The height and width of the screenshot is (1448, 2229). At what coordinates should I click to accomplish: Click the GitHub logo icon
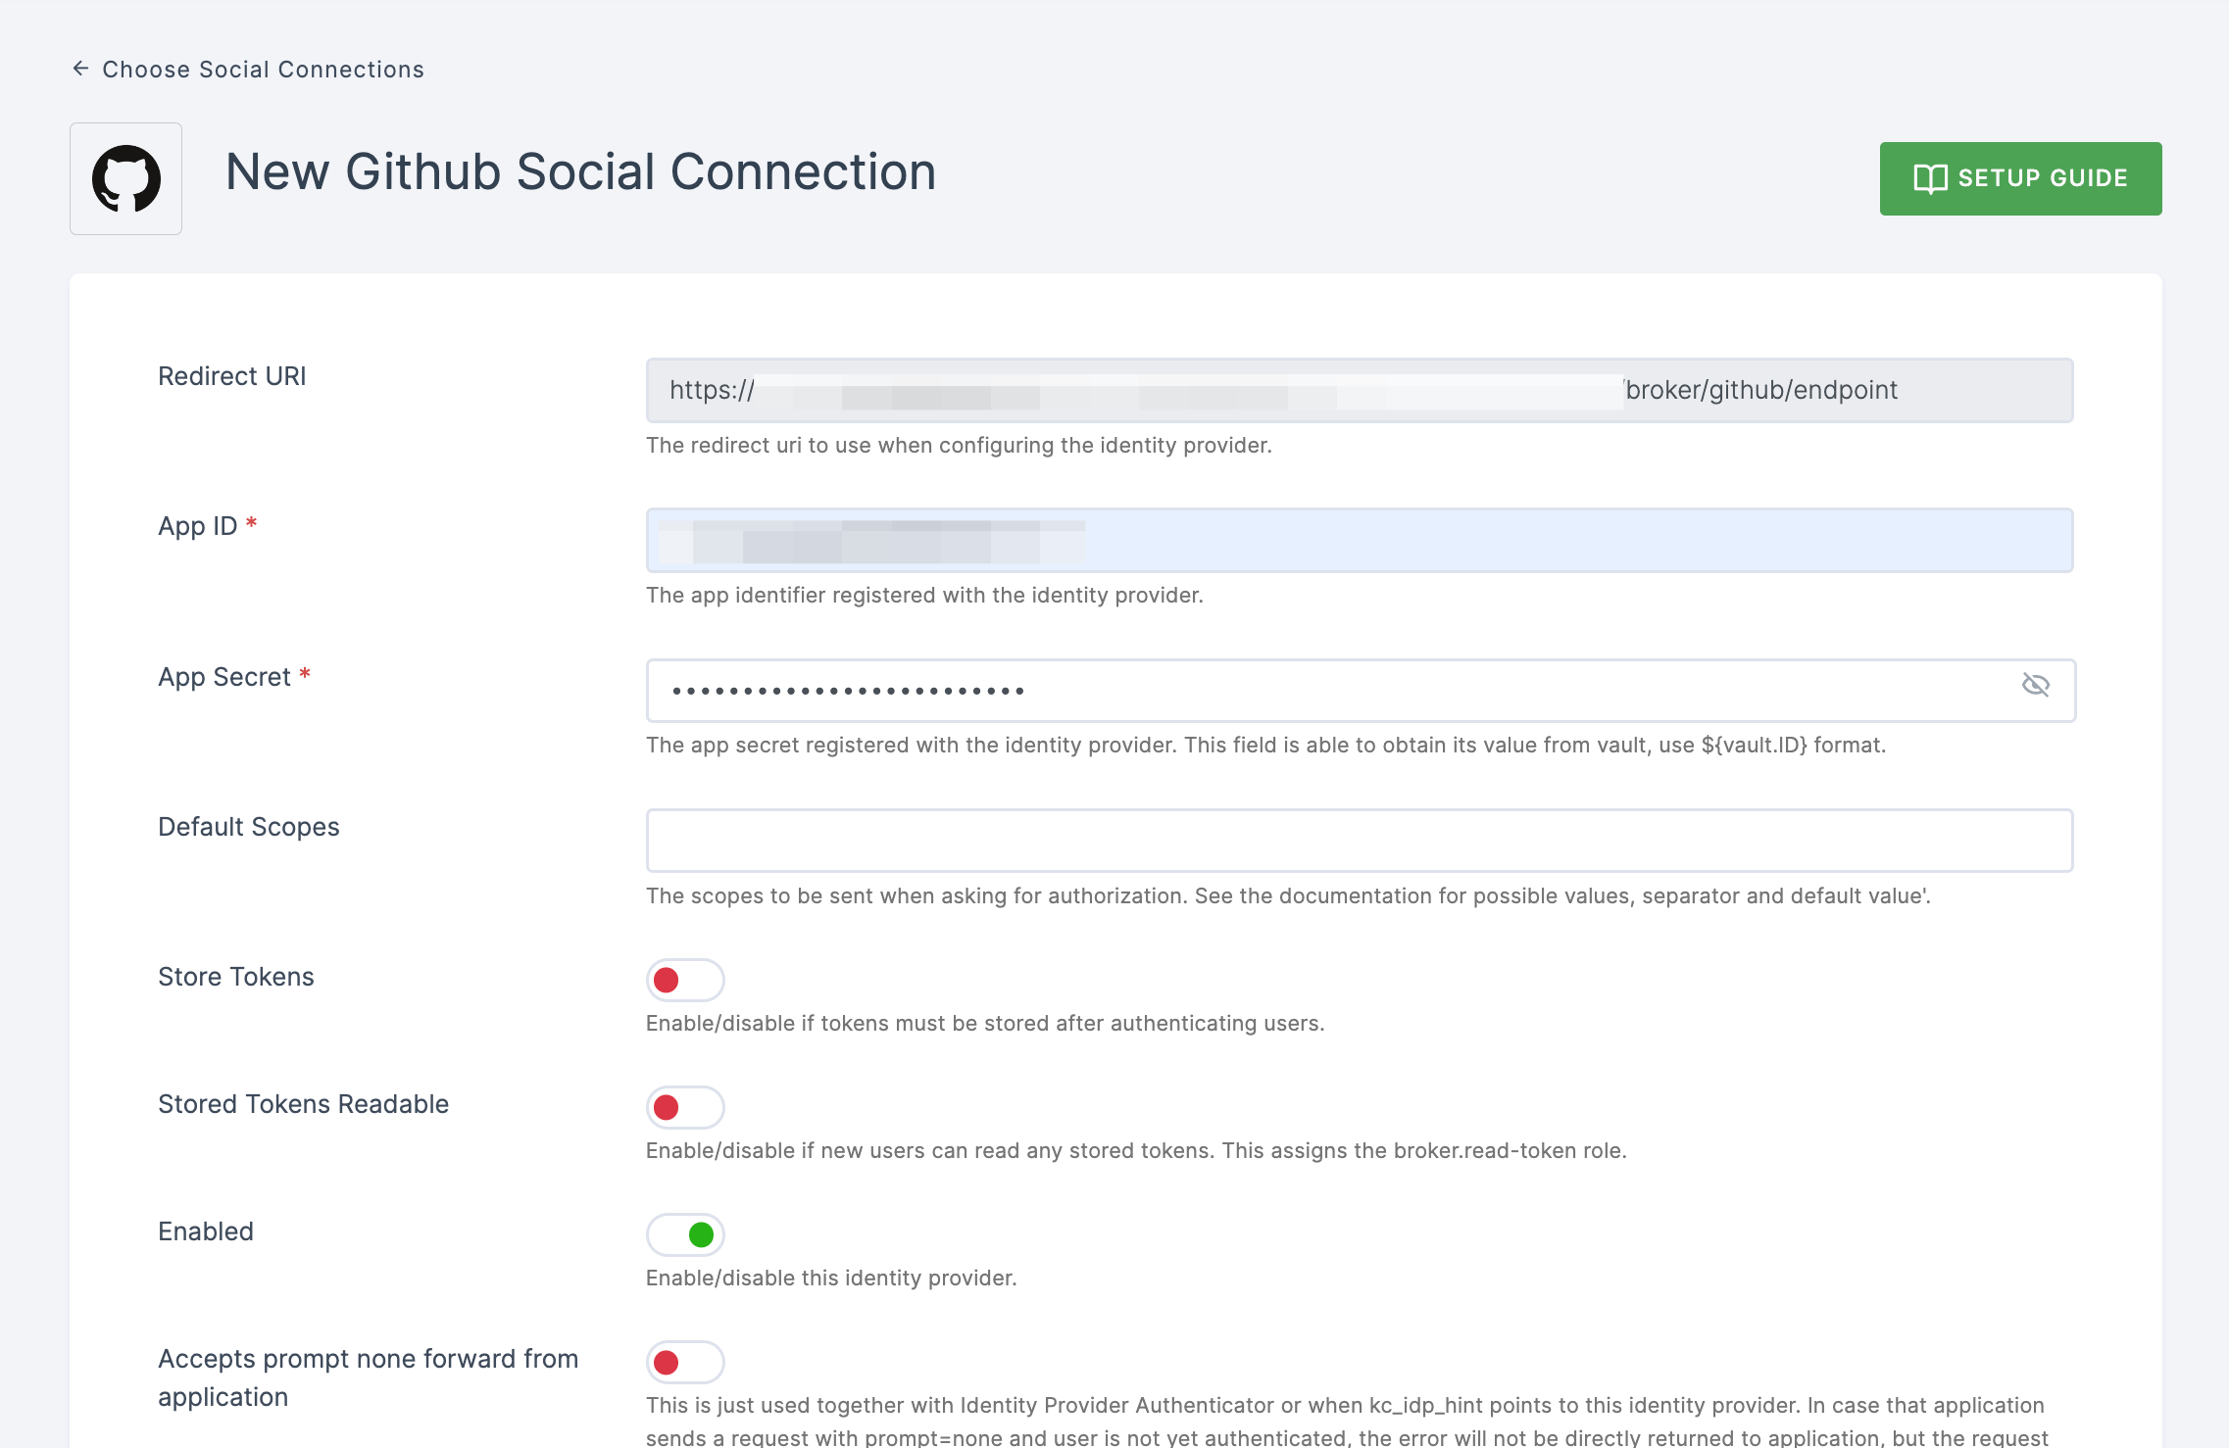(126, 178)
